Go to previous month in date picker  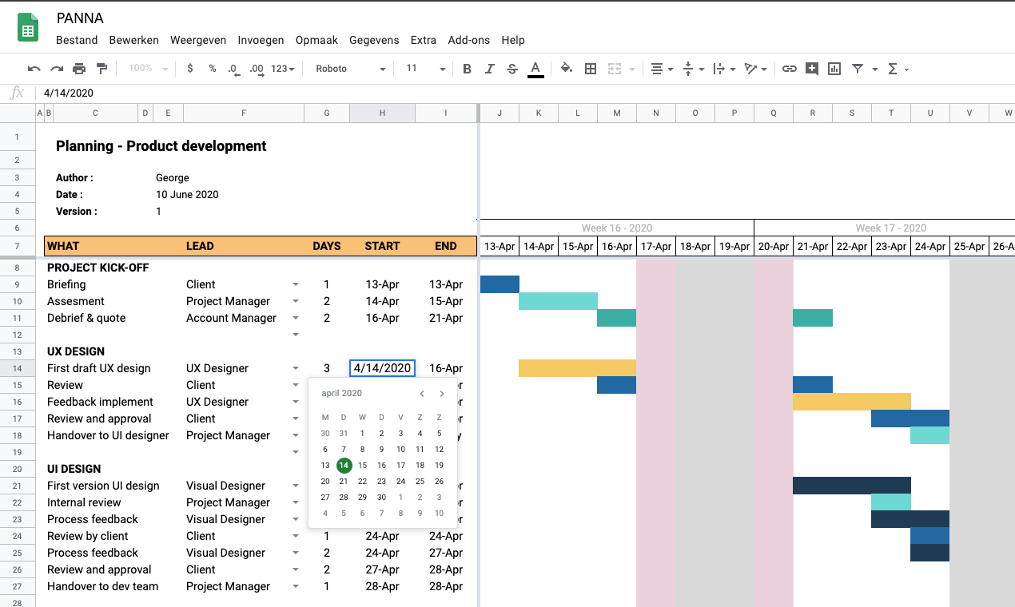pos(422,394)
